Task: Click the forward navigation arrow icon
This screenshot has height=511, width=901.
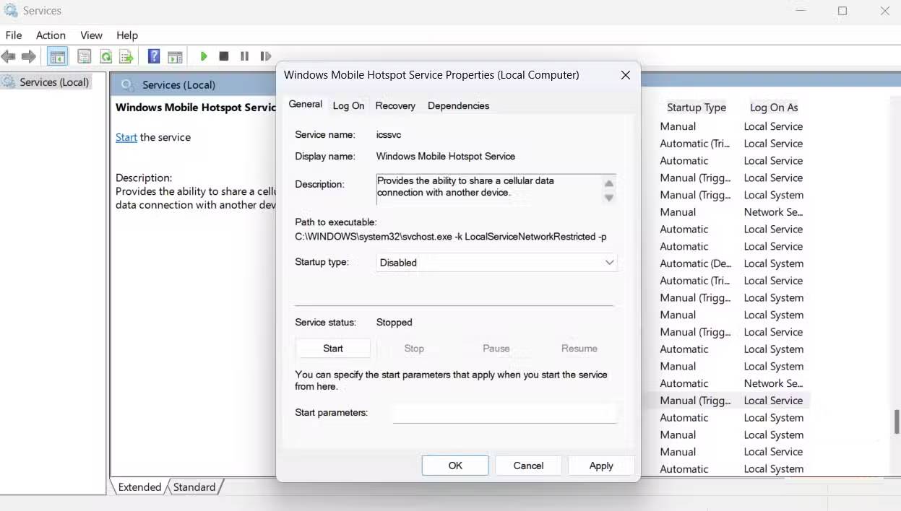Action: [29, 56]
